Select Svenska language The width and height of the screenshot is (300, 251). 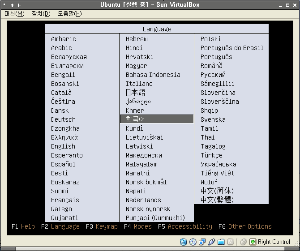[x=213, y=119]
